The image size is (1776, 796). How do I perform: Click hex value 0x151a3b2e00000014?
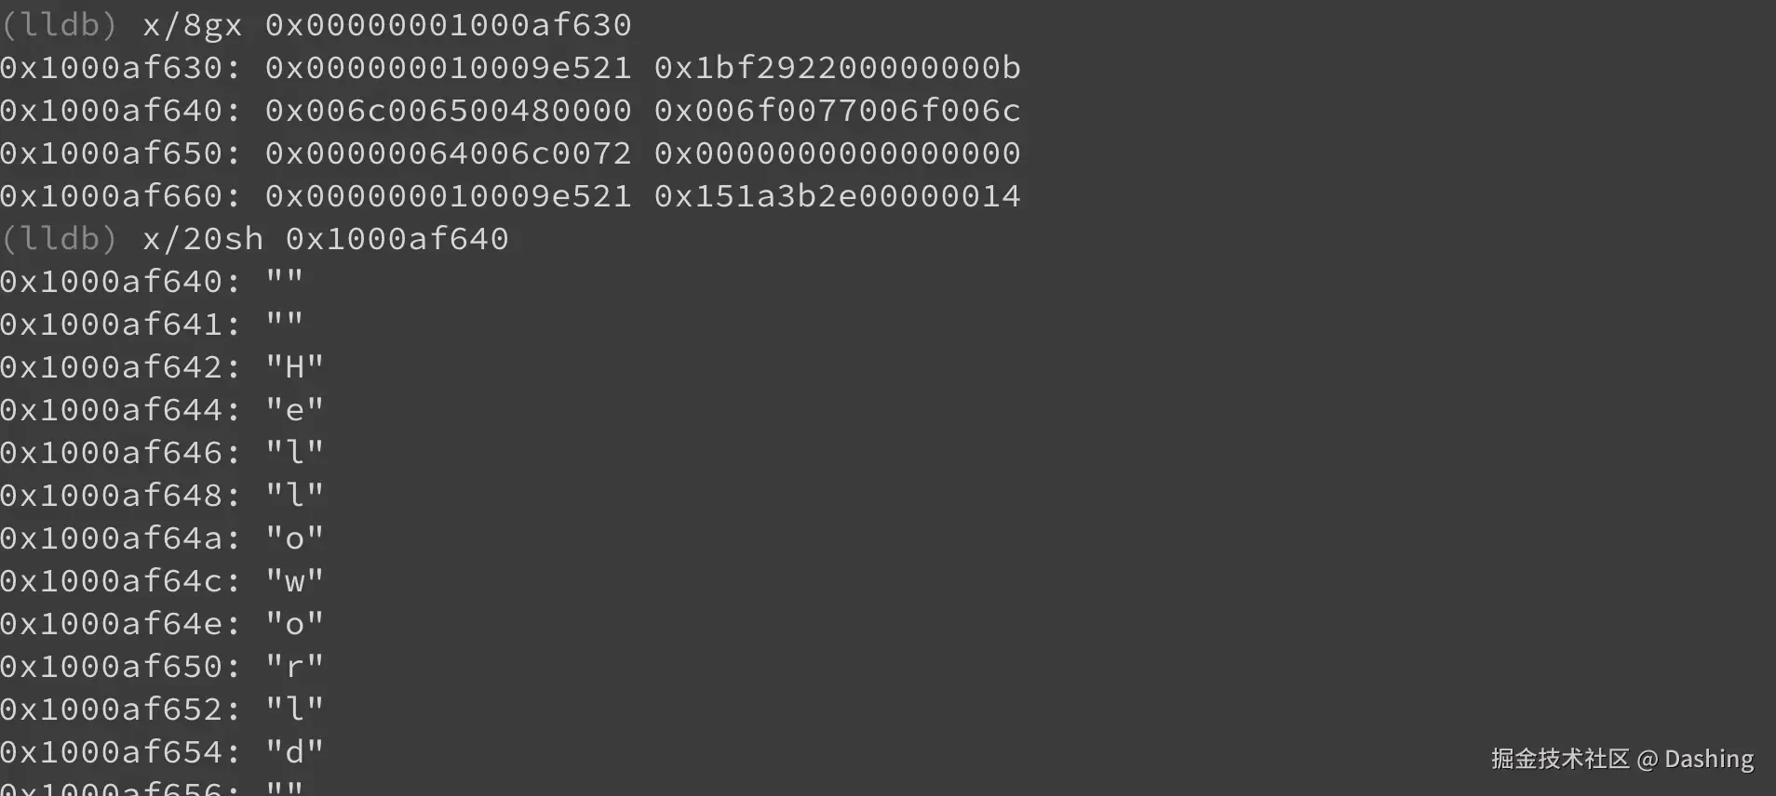pyautogui.click(x=837, y=196)
